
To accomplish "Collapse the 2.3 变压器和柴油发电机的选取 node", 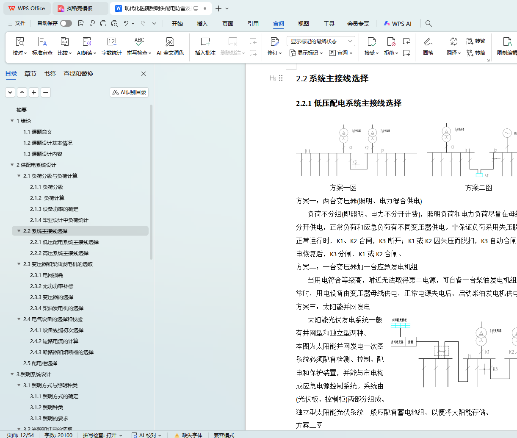I will pos(19,264).
